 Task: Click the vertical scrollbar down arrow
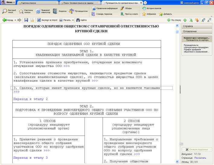tap(177, 162)
